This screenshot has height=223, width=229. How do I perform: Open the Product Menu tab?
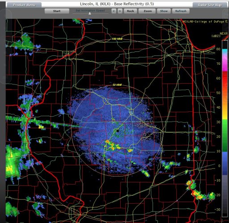pyautogui.click(x=24, y=5)
